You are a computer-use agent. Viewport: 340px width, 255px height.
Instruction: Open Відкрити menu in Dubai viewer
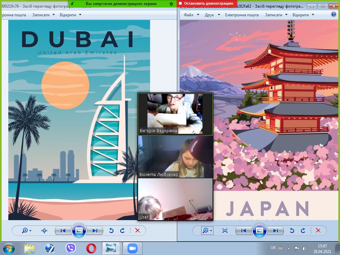(x=68, y=15)
